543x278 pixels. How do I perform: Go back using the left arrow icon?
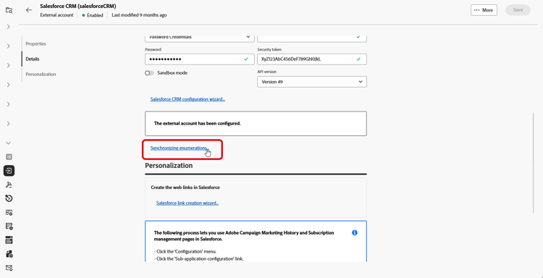coord(29,10)
